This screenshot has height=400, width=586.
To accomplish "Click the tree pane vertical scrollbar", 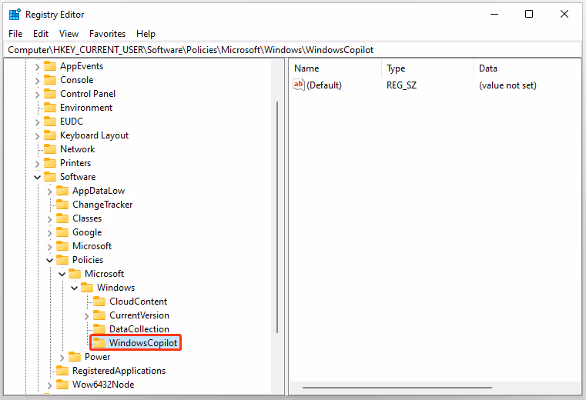I will pos(277,217).
